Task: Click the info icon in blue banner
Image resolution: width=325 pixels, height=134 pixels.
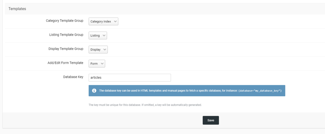Action: 94,91
